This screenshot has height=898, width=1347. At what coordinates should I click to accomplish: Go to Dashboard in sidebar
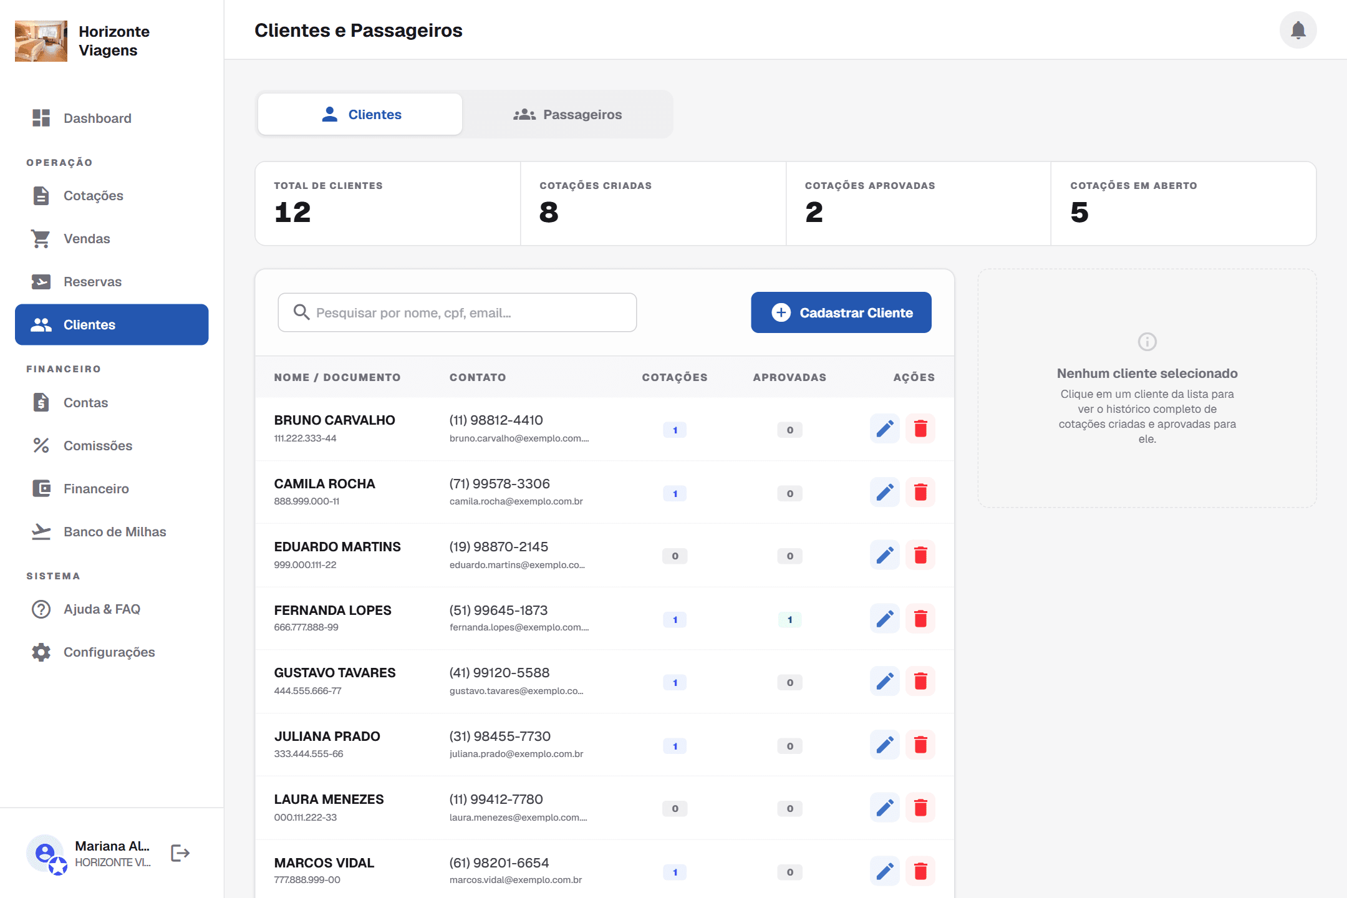(112, 118)
